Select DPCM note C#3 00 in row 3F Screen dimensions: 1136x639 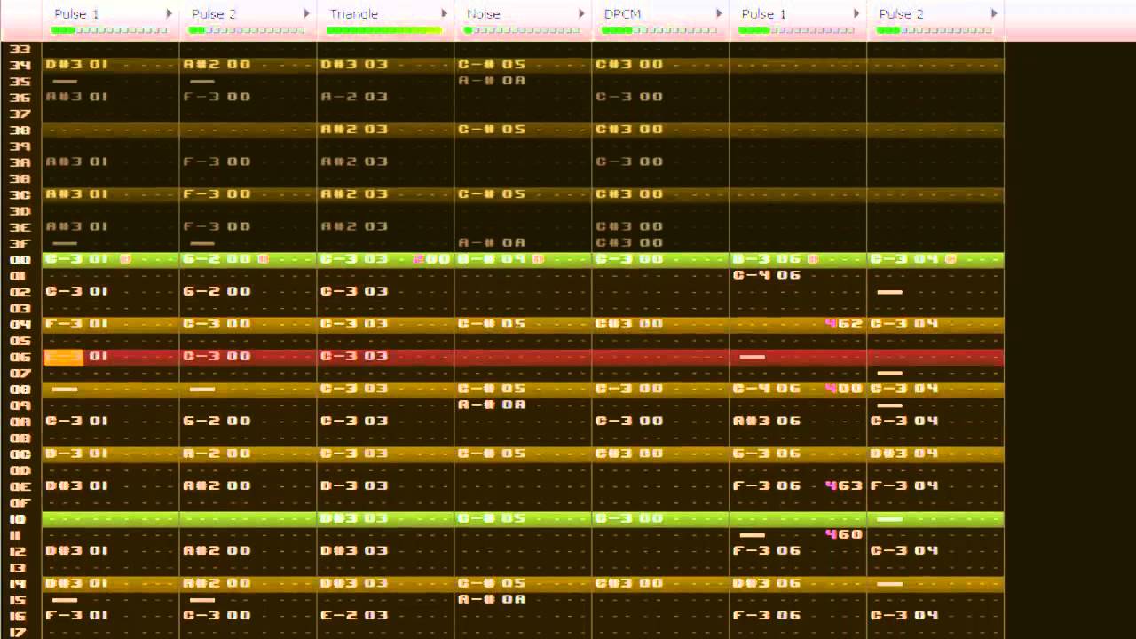pos(629,242)
